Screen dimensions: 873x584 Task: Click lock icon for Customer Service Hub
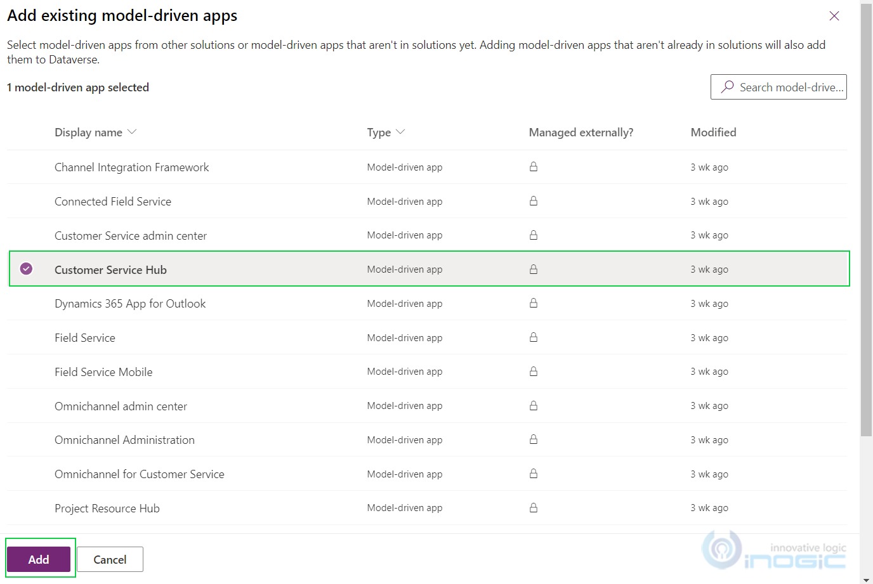click(x=534, y=269)
